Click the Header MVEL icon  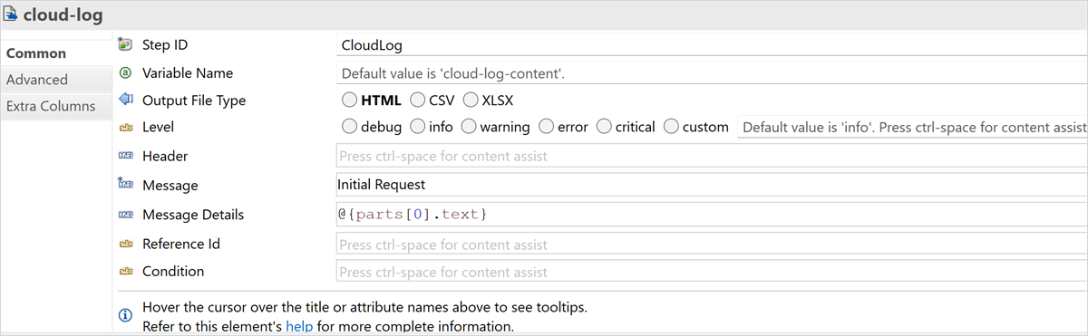126,156
